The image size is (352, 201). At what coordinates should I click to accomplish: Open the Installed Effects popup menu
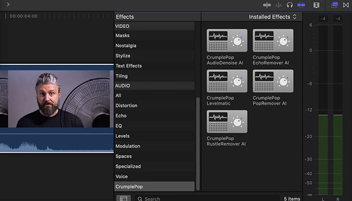click(273, 17)
